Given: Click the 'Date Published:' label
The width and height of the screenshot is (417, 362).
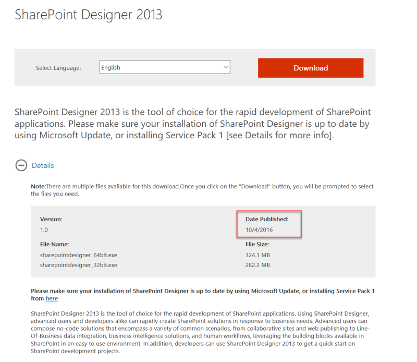Looking at the screenshot, I should coord(267,219).
